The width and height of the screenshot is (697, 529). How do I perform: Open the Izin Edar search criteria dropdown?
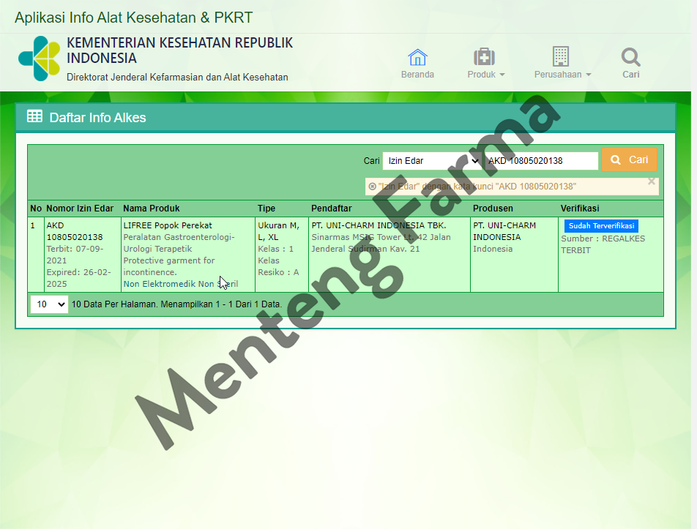[432, 160]
